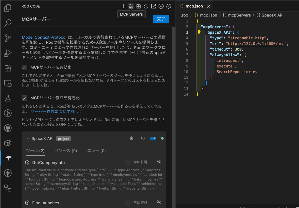Open Roo Code in external editor icon
Screen dimensions: 299x208
[154, 6]
